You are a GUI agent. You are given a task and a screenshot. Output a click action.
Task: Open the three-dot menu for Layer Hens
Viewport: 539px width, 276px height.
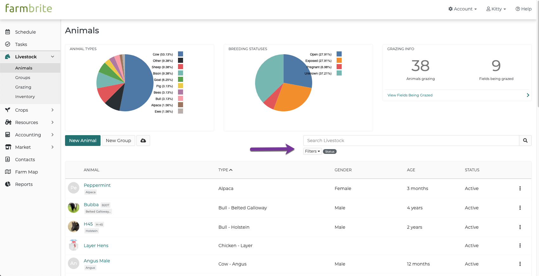point(520,246)
